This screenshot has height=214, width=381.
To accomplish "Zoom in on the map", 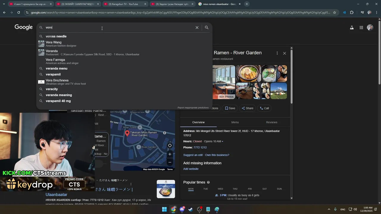I will click(x=170, y=154).
